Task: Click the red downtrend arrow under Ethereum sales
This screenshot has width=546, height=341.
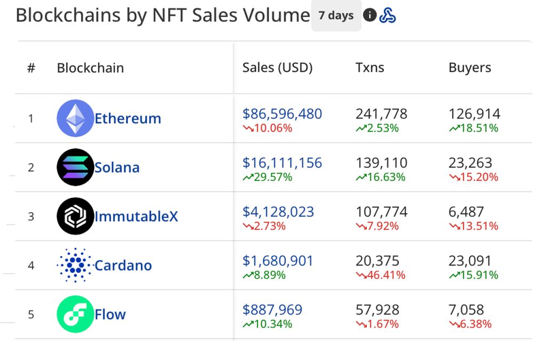Action: click(247, 128)
